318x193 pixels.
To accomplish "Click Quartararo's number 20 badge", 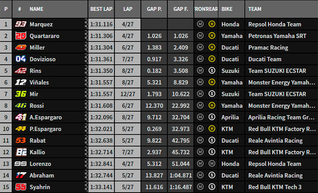I will [20, 36].
